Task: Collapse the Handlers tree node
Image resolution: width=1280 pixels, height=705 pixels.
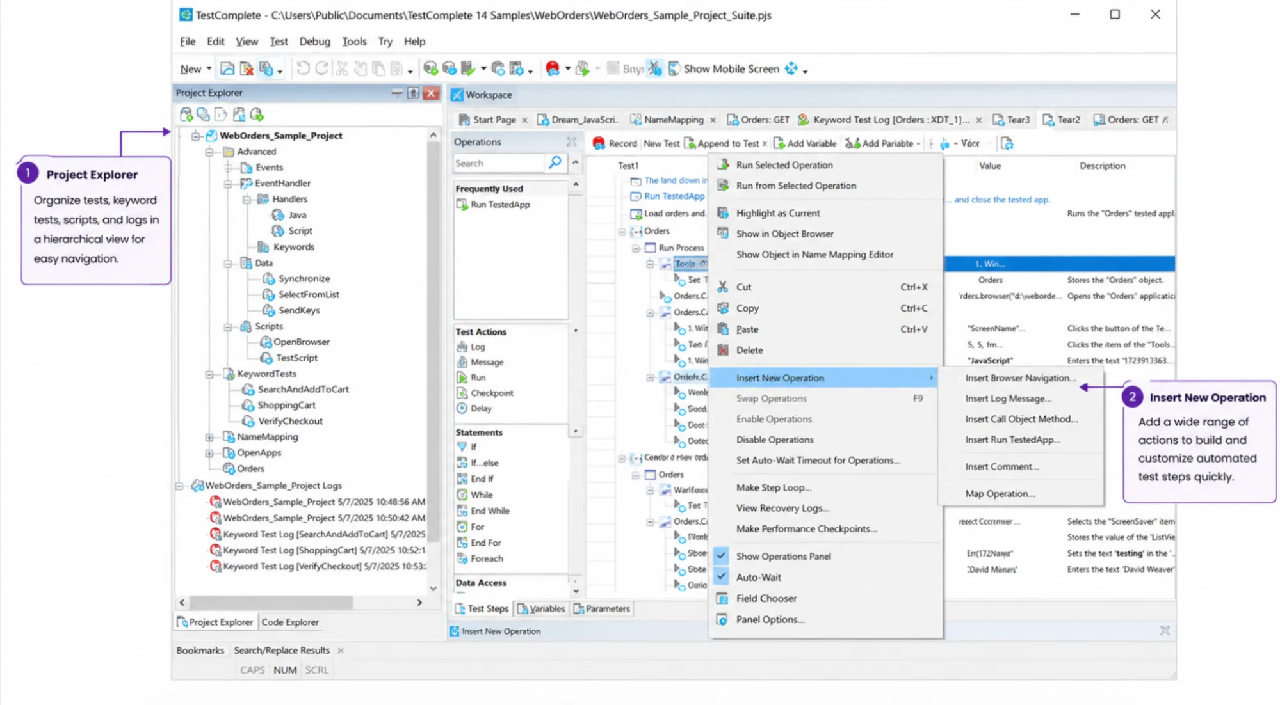Action: point(247,200)
